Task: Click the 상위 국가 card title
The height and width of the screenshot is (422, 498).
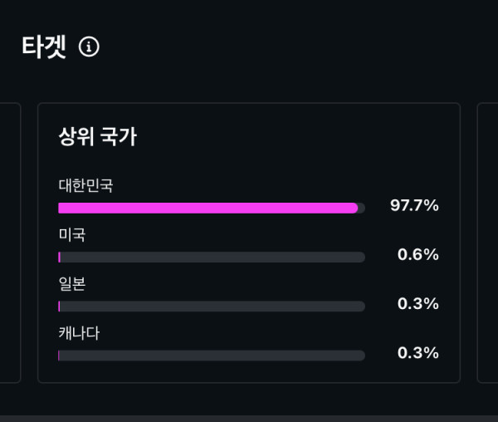Action: coord(97,136)
